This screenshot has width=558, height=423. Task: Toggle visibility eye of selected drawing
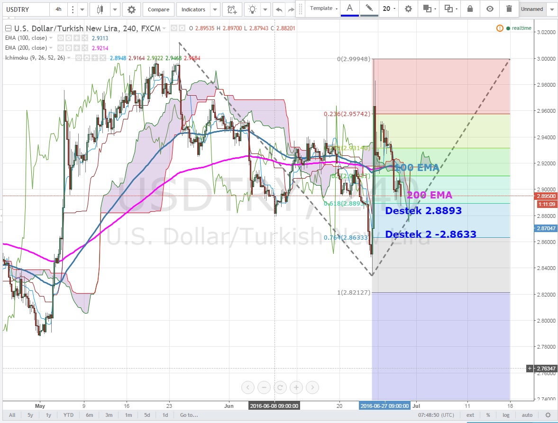coord(490,9)
